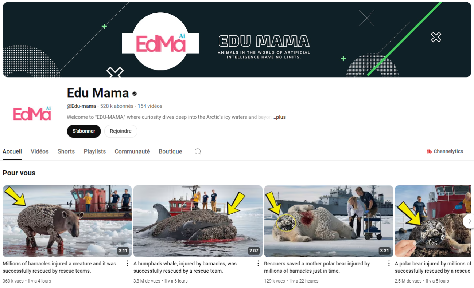The width and height of the screenshot is (474, 288).
Task: Go to the Playlists tab
Action: tap(95, 151)
